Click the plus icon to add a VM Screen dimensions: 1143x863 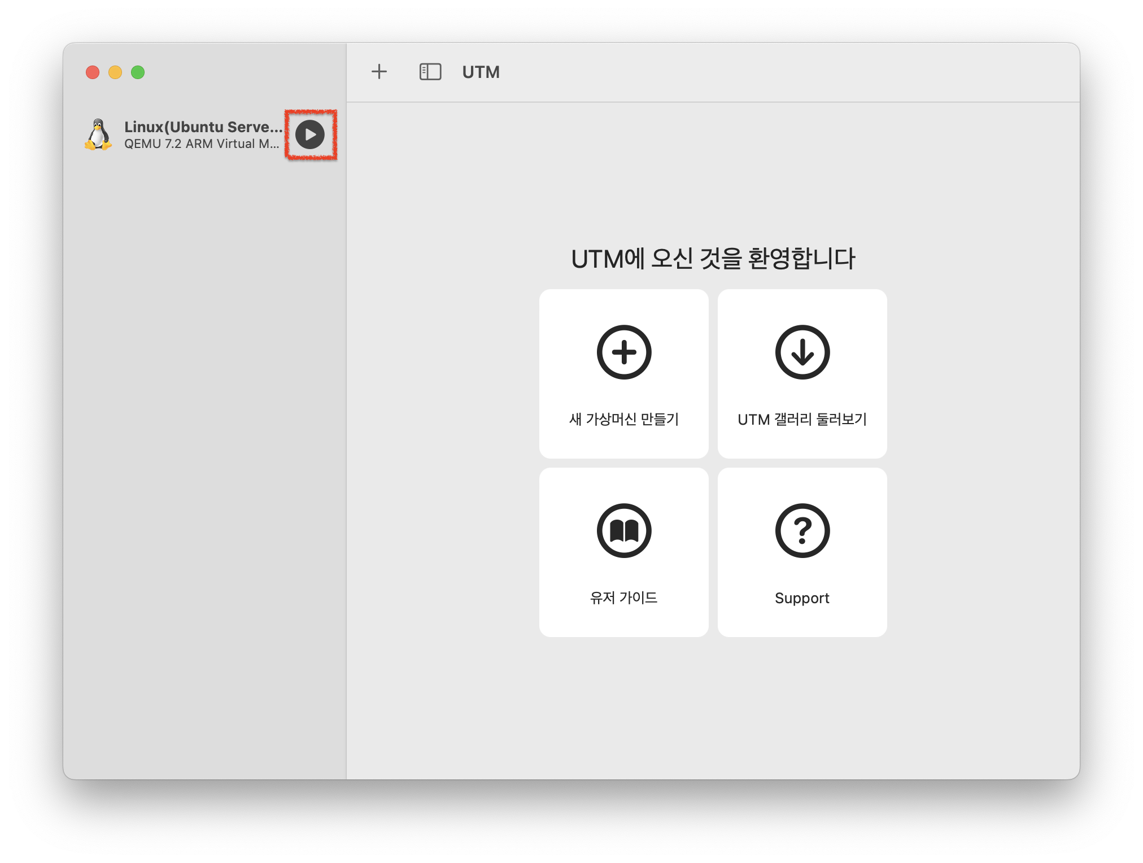(379, 72)
